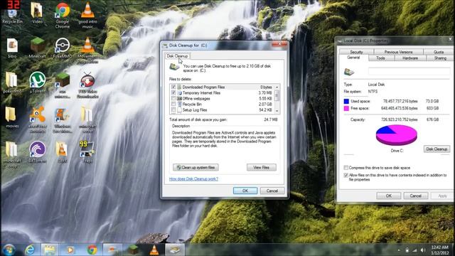
Task: Check the Recycle Bin cleanup checkbox
Action: click(173, 105)
